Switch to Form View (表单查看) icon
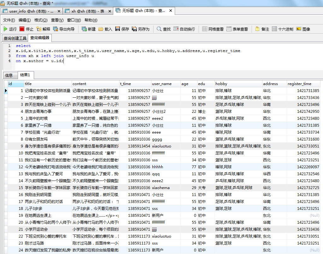 pyautogui.click(x=229, y=29)
